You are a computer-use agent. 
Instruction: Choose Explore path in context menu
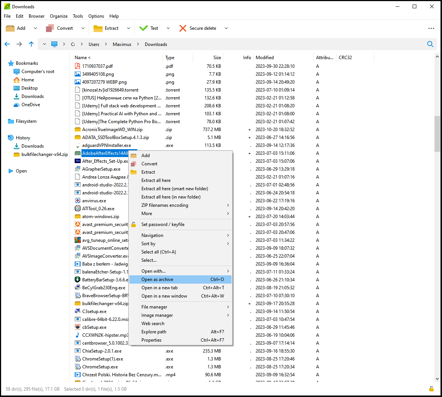(x=180, y=332)
